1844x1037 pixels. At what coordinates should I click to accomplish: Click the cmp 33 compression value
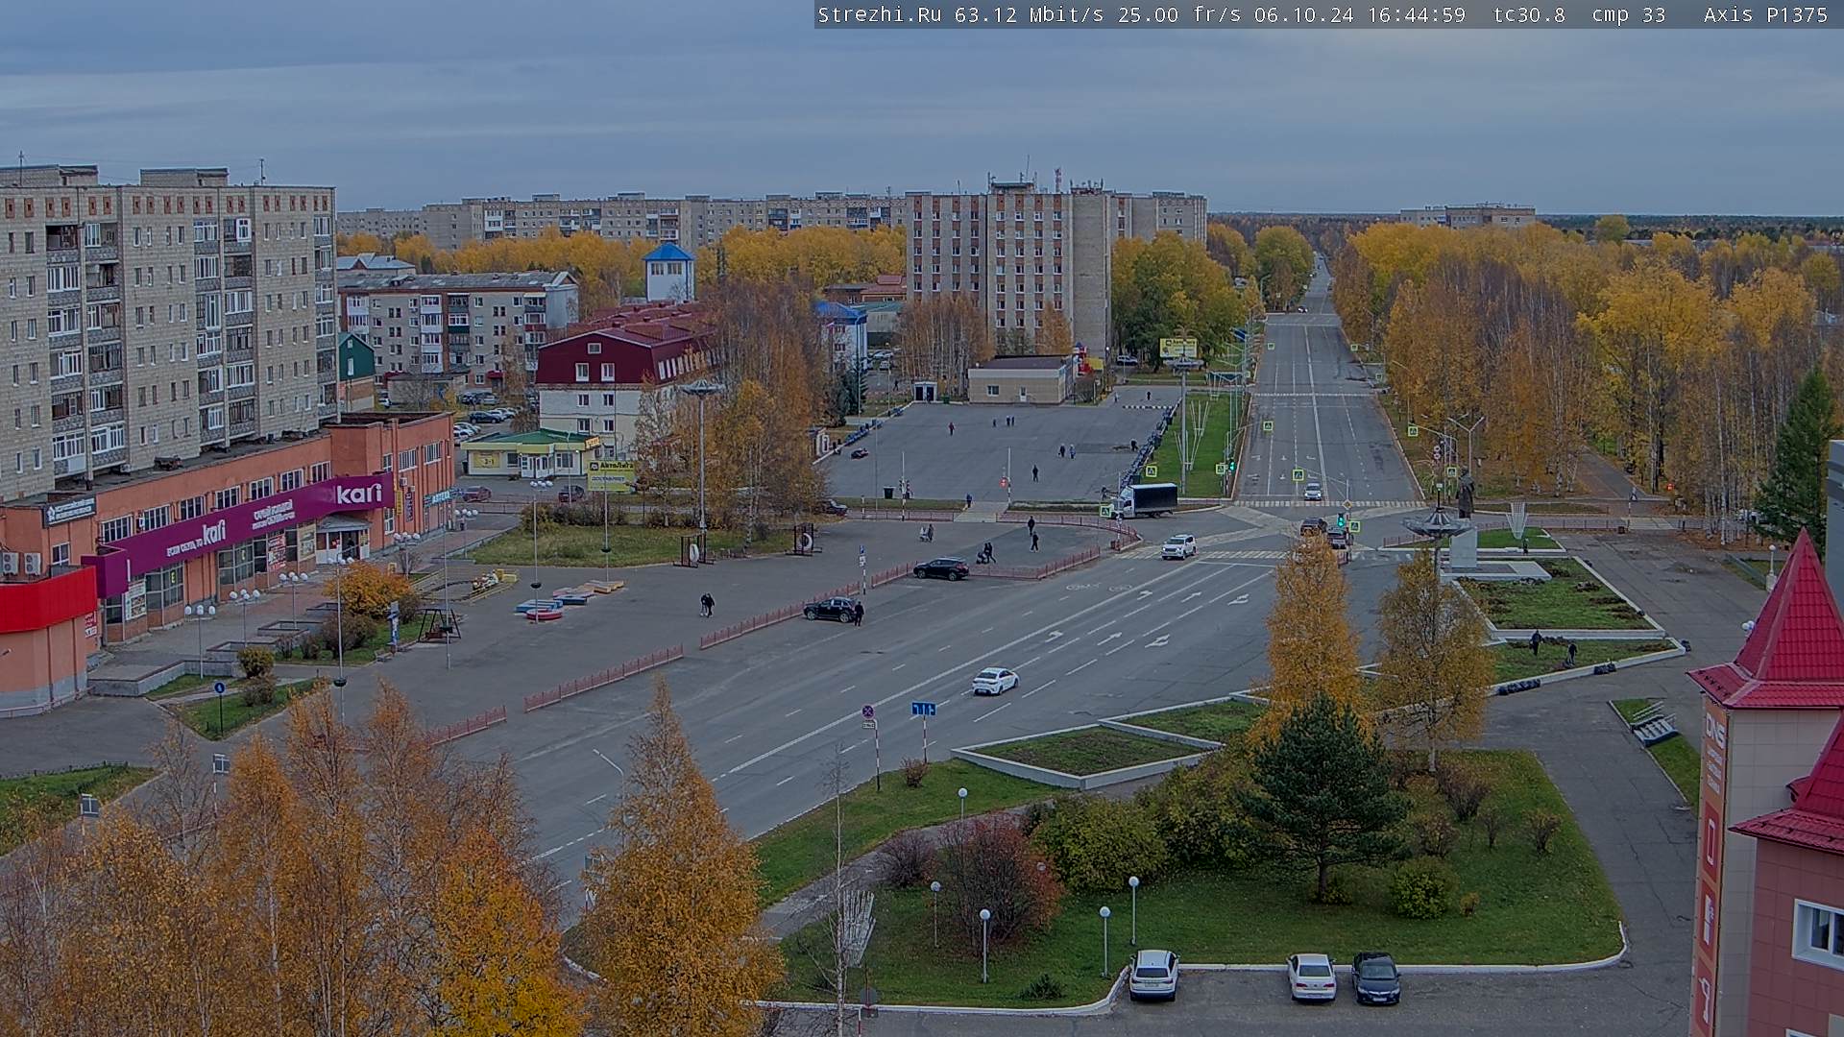tap(1628, 14)
